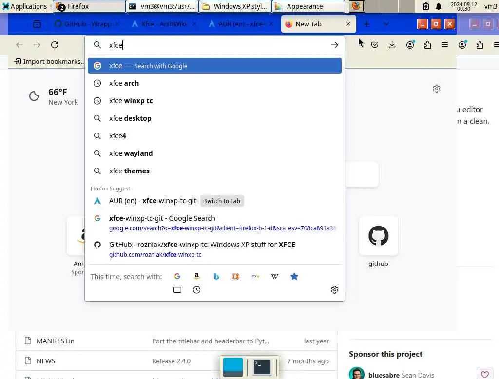Choose the xfce arch history suggestion
The height and width of the screenshot is (379, 499).
pyautogui.click(x=214, y=83)
